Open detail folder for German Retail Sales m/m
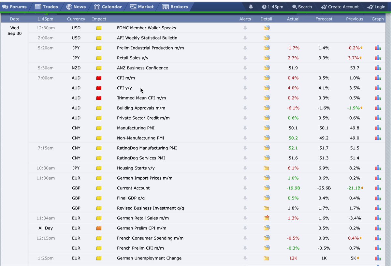Image resolution: width=391 pixels, height=266 pixels. click(x=267, y=218)
